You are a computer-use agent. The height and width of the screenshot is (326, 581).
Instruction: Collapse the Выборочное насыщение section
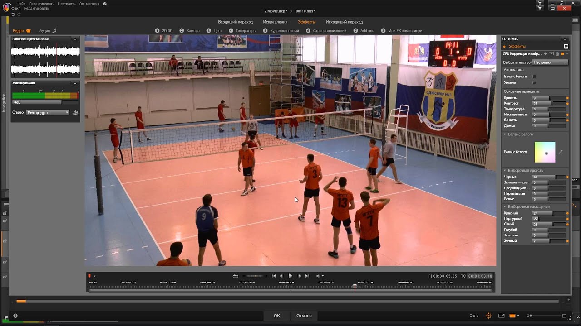(x=505, y=207)
